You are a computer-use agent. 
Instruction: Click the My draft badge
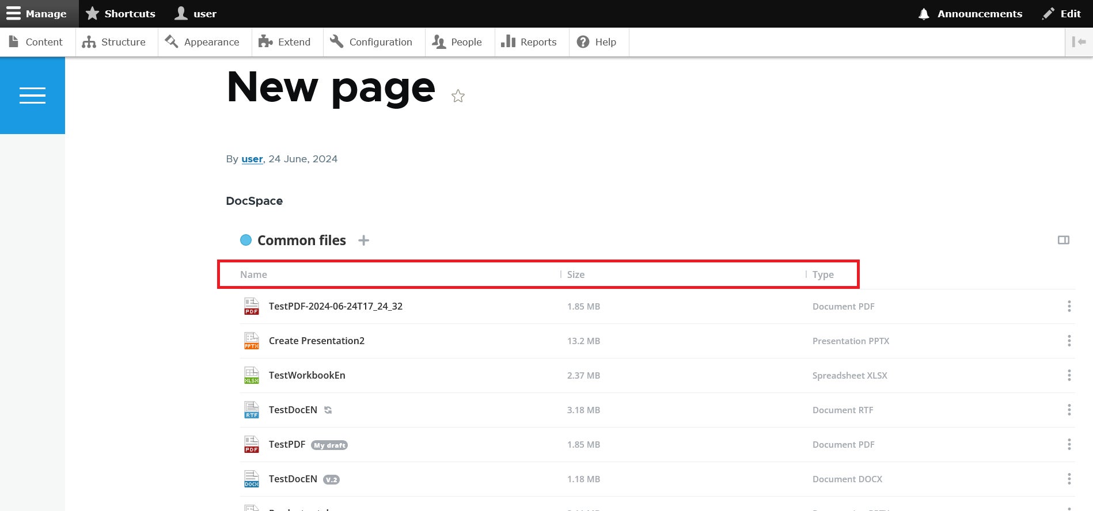(329, 445)
